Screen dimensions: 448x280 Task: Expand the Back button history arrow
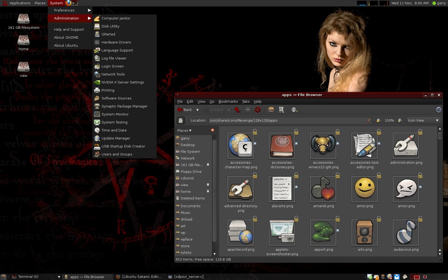(198, 110)
